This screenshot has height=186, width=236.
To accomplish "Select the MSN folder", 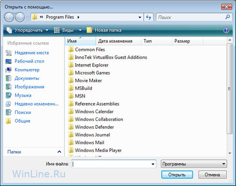I will pyautogui.click(x=77, y=96).
